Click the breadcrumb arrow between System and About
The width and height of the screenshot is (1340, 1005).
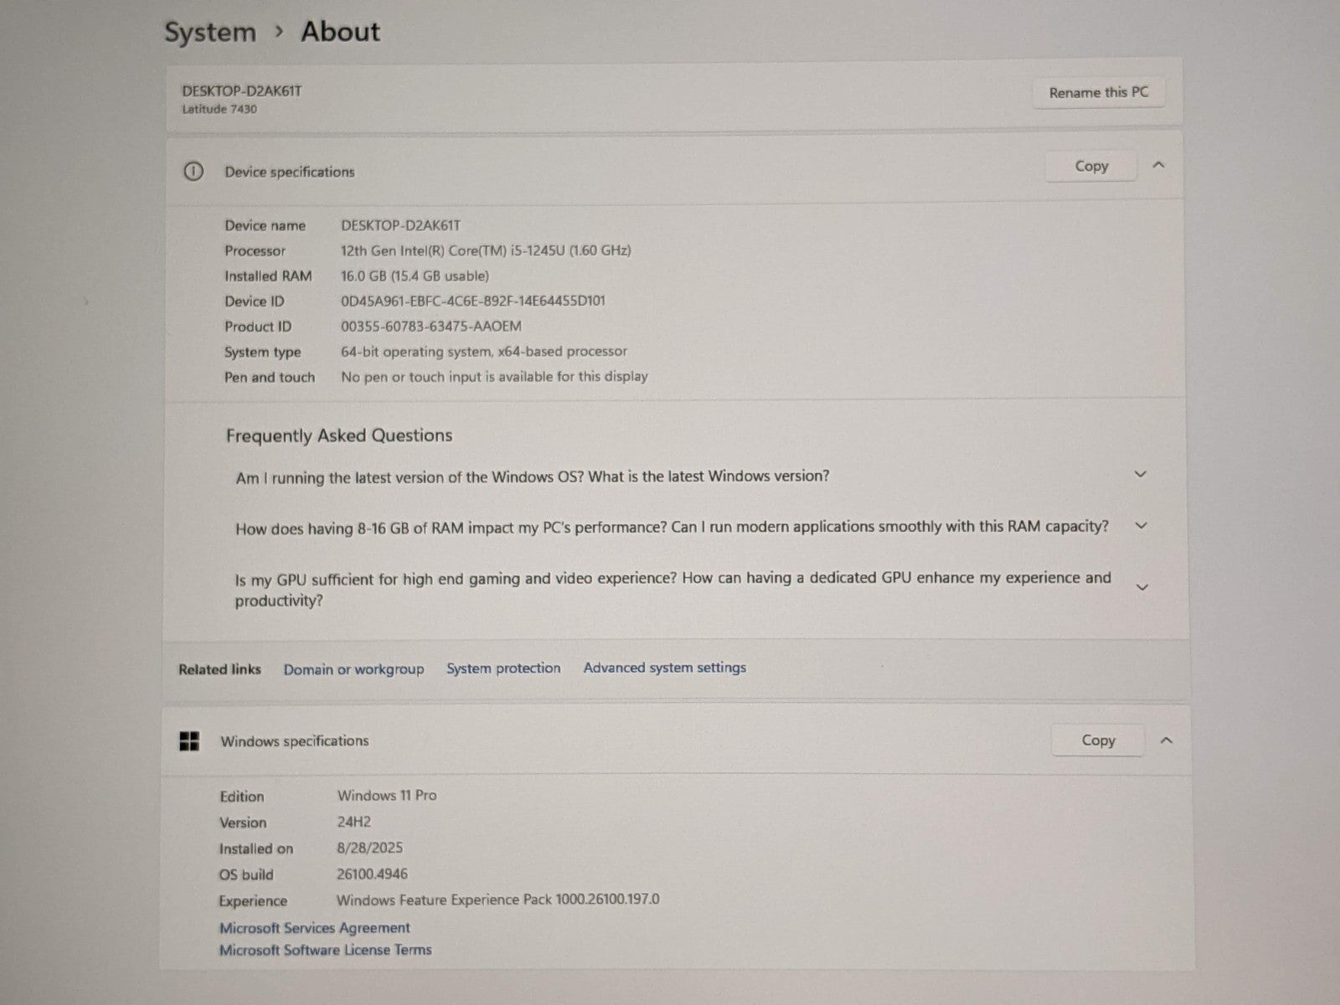(279, 32)
